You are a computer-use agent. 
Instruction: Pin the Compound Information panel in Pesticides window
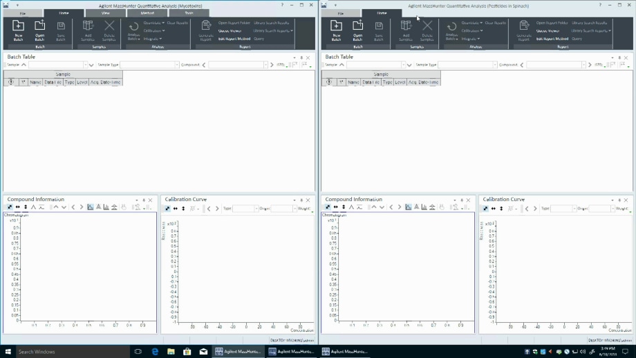point(462,200)
